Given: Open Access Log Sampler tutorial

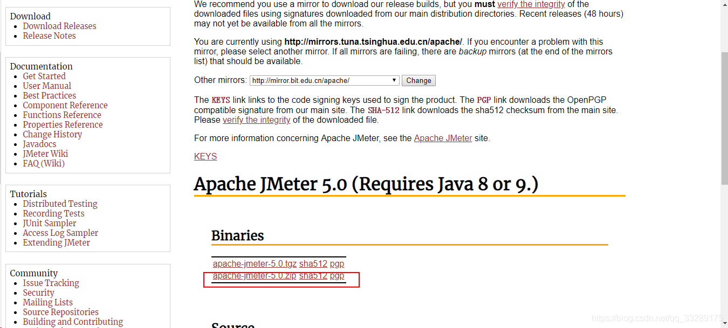Looking at the screenshot, I should 60,233.
